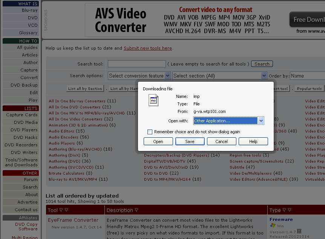Click List all by Section button
The height and width of the screenshot is (239, 325).
[85, 88]
